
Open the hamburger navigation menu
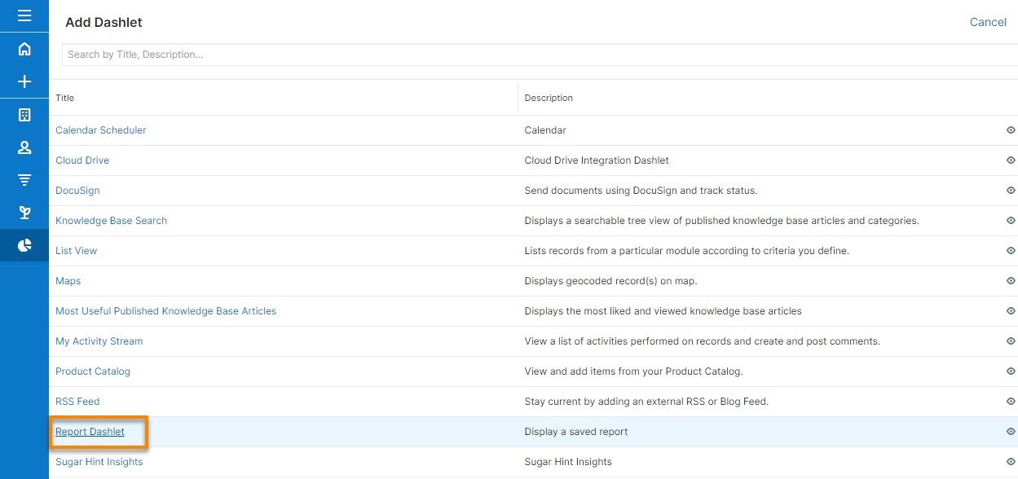[x=24, y=15]
